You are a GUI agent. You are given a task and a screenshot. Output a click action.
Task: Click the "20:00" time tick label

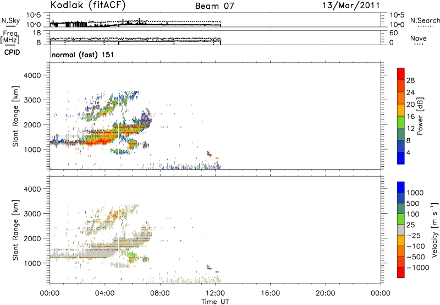point(325,293)
